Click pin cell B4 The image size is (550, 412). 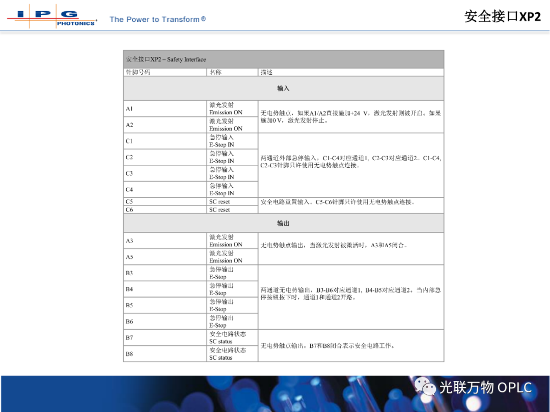pyautogui.click(x=129, y=289)
